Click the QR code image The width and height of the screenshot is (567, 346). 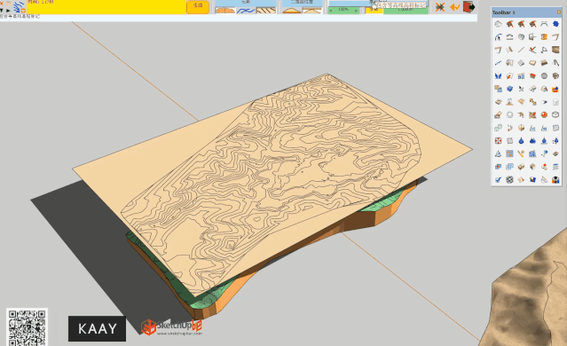pos(27,326)
